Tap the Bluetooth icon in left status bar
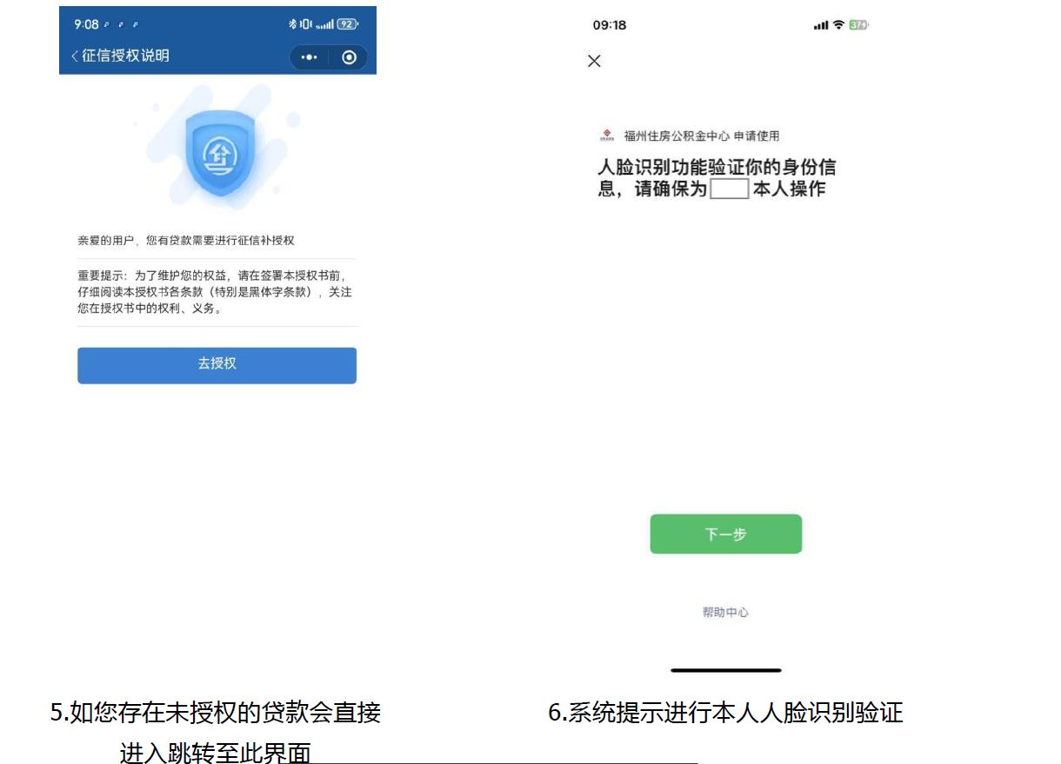Image resolution: width=1061 pixels, height=764 pixels. click(x=293, y=24)
